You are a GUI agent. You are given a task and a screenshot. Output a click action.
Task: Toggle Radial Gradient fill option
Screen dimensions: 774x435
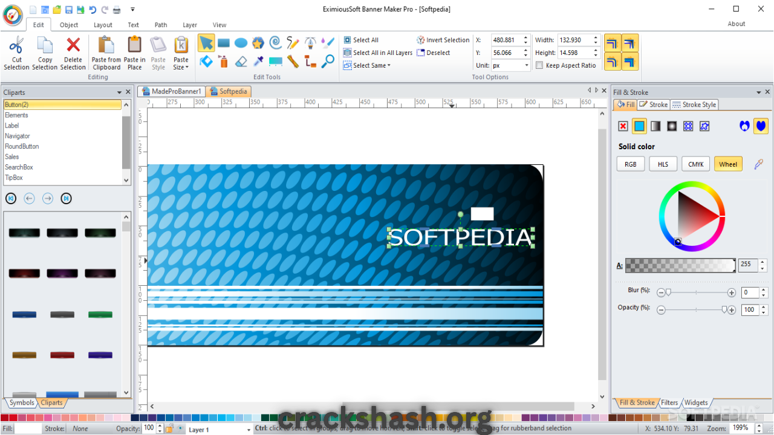point(672,126)
